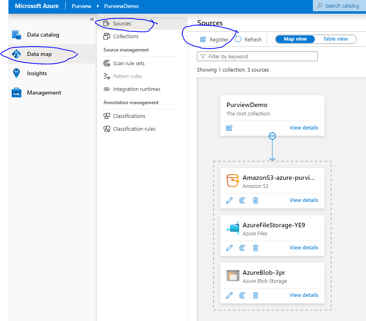Switch to Table view
366x321 pixels.
click(x=335, y=39)
